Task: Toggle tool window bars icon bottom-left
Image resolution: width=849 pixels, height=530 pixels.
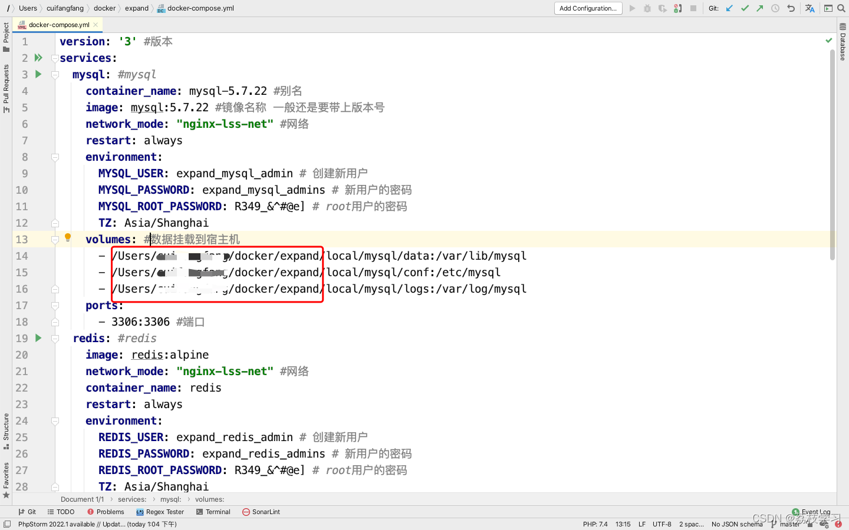Action: (7, 524)
